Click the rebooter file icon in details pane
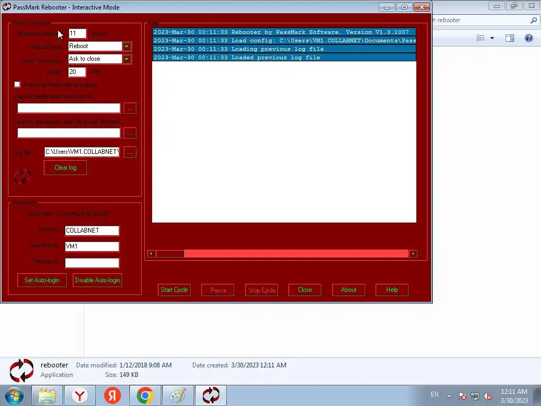The width and height of the screenshot is (541, 406). (22, 371)
